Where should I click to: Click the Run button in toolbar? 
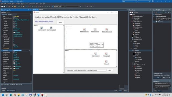[x=32, y=6]
